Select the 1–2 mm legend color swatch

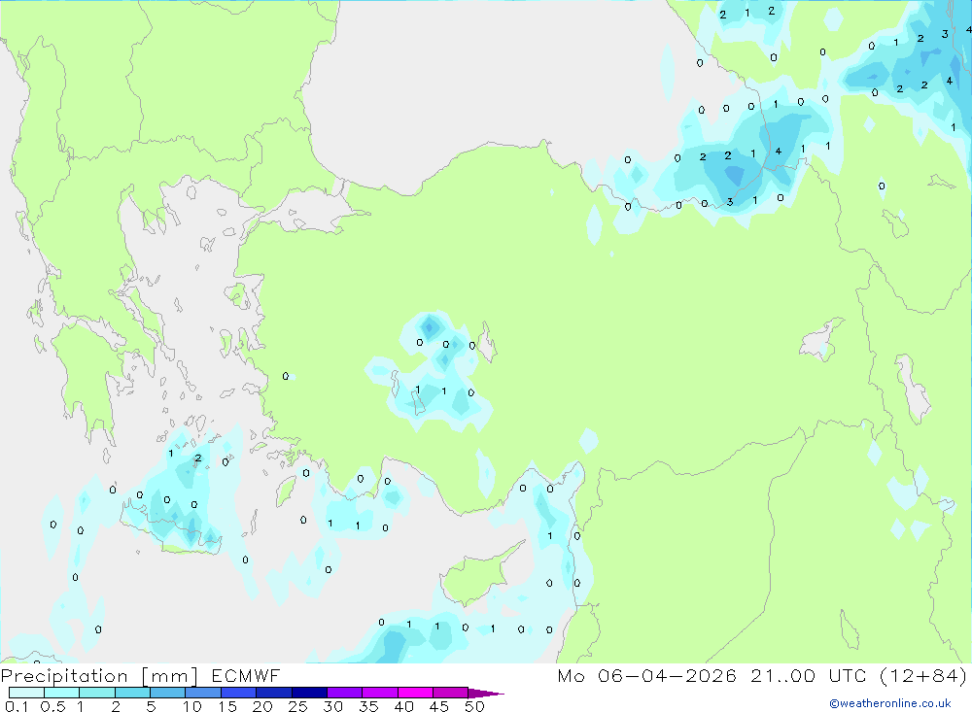97,693
